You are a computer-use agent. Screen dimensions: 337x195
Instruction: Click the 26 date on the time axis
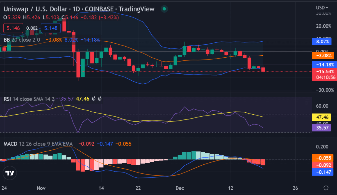click(295, 188)
